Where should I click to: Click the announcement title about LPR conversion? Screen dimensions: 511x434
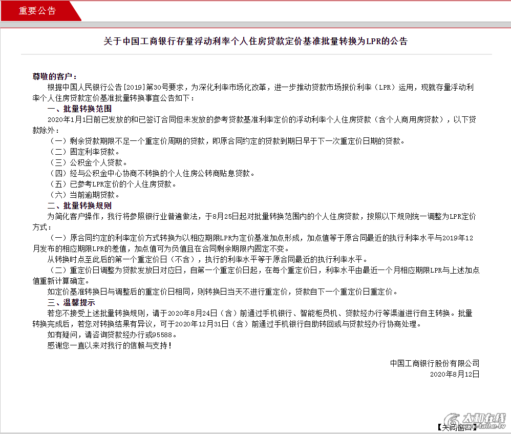255,41
